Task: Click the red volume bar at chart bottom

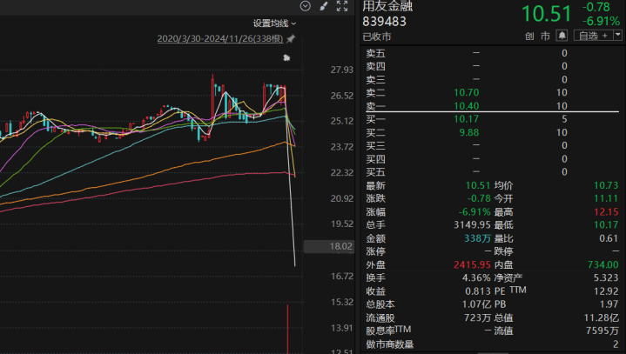Action: tap(287, 330)
